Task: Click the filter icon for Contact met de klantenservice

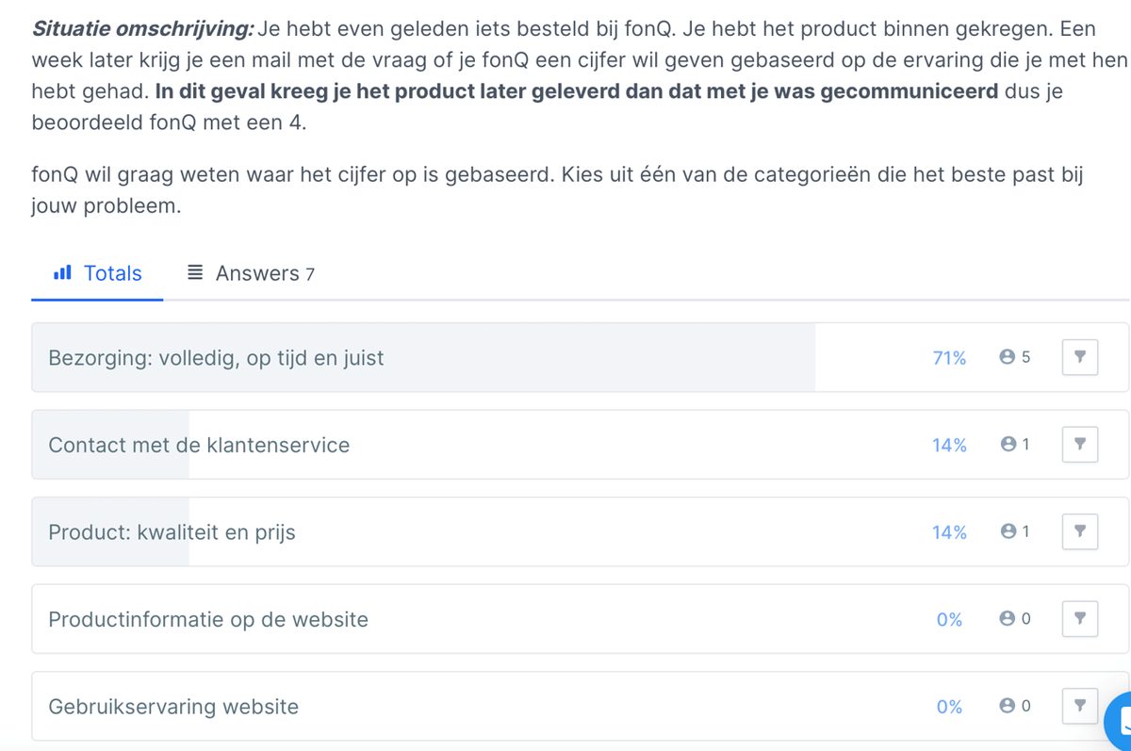Action: [1080, 445]
